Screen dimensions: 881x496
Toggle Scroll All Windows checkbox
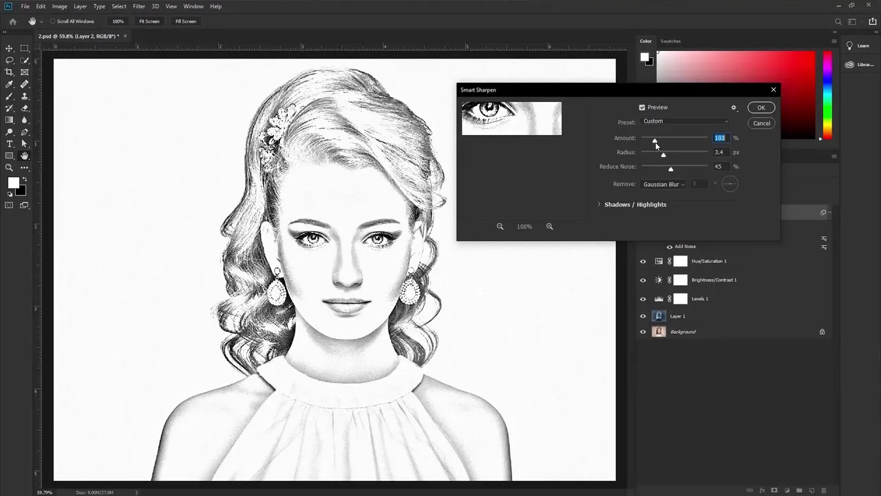(x=53, y=21)
